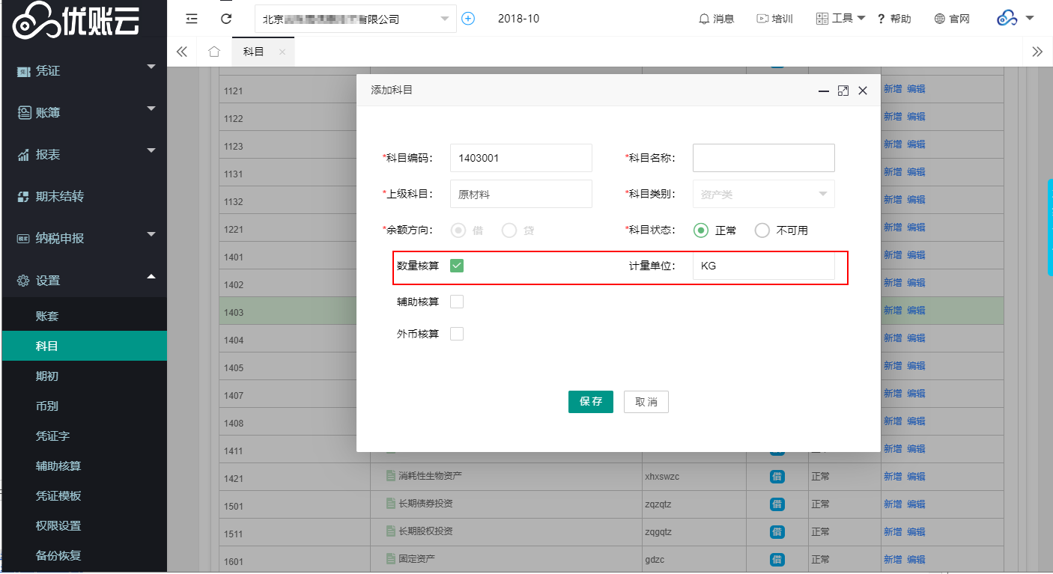The width and height of the screenshot is (1053, 574).
Task: Click 编辑 link in row 1601
Action: [916, 560]
